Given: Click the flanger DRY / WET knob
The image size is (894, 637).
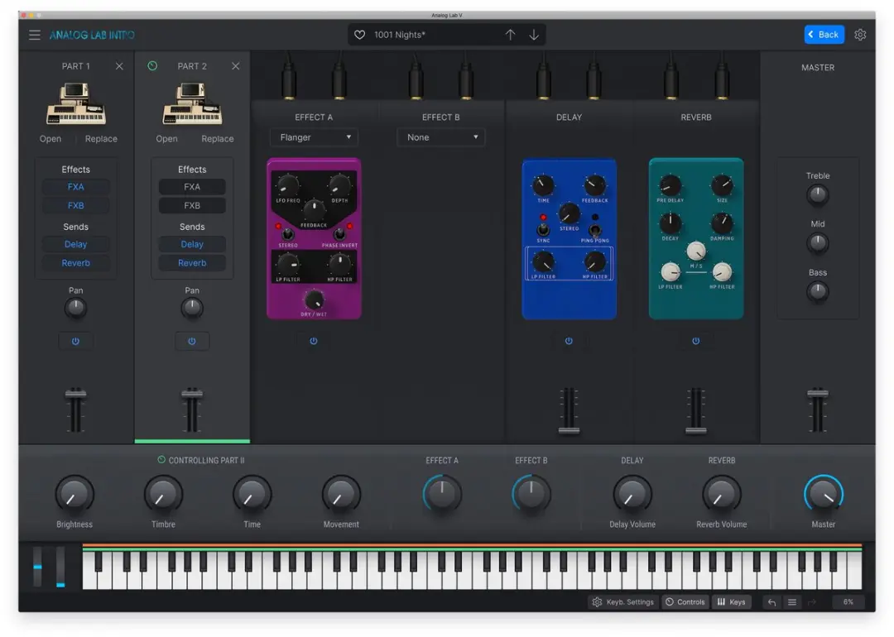Looking at the screenshot, I should (315, 299).
